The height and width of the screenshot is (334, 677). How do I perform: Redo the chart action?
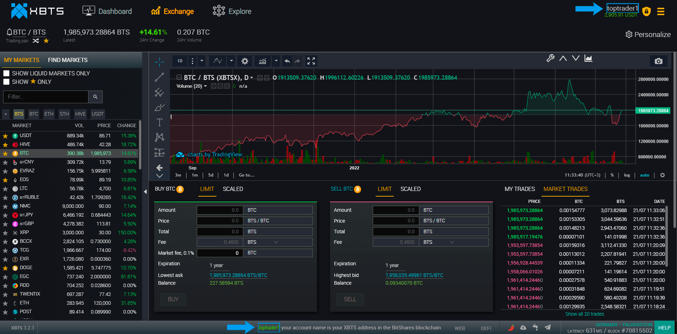pos(298,61)
